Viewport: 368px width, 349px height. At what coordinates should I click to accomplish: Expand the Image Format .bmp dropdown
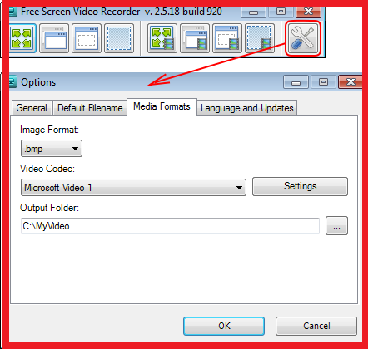coord(52,149)
